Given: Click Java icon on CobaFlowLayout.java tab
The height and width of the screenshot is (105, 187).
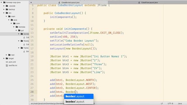Looking at the screenshot, I should tap(139, 2).
